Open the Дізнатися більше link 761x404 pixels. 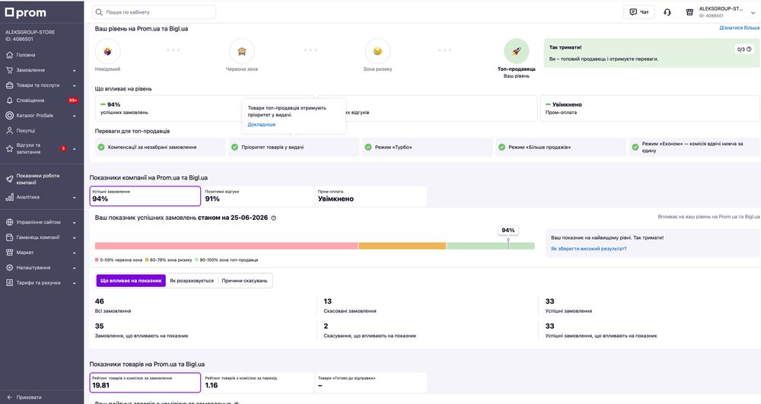click(739, 28)
